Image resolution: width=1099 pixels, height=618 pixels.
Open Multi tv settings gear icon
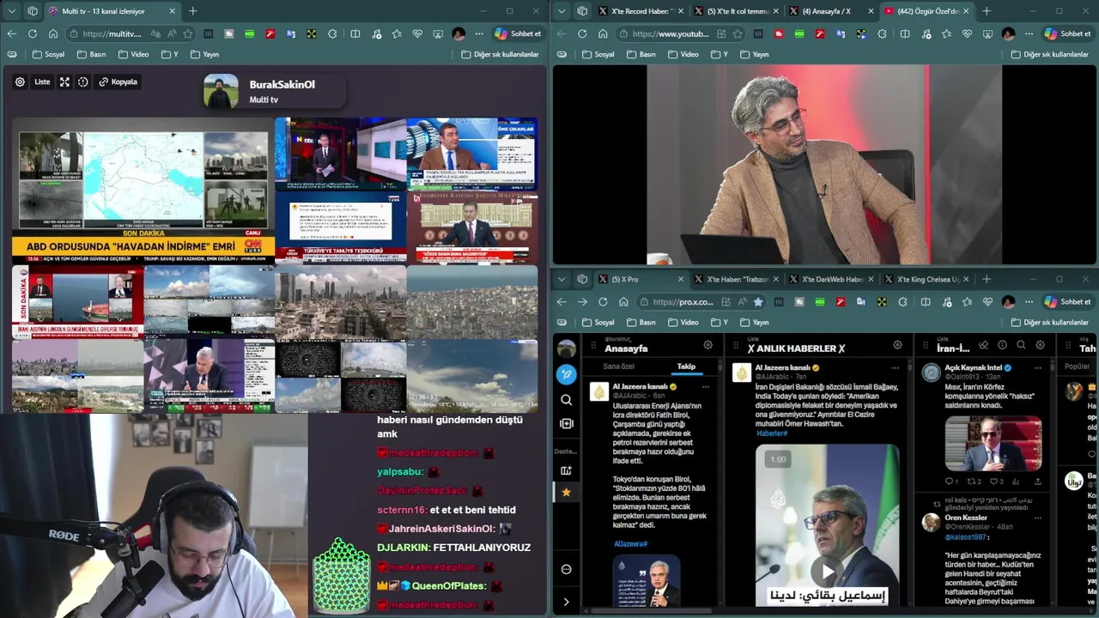coord(20,82)
